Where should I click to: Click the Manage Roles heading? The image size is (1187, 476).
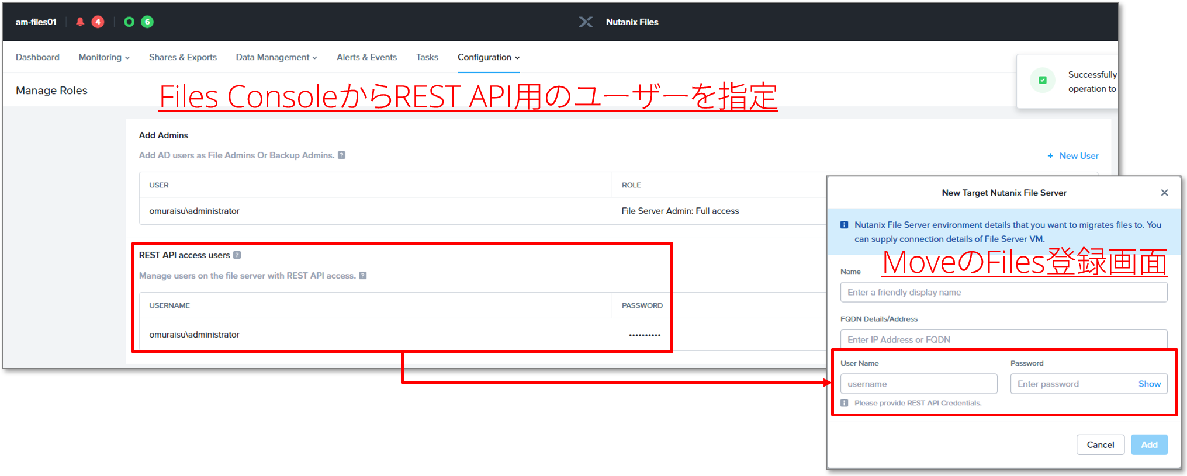(51, 91)
